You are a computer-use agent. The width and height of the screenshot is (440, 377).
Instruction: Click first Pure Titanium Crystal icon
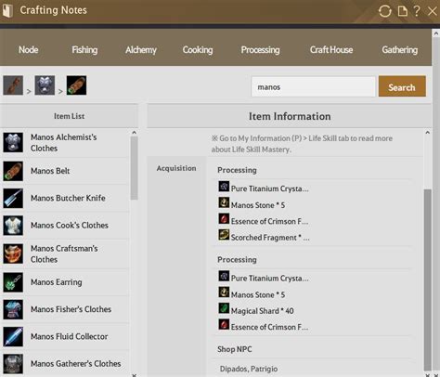[x=224, y=187]
